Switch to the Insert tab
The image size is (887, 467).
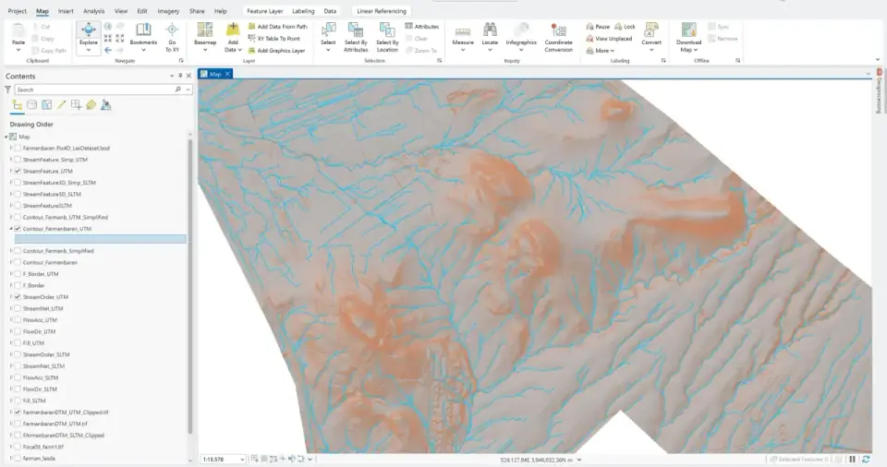point(66,11)
